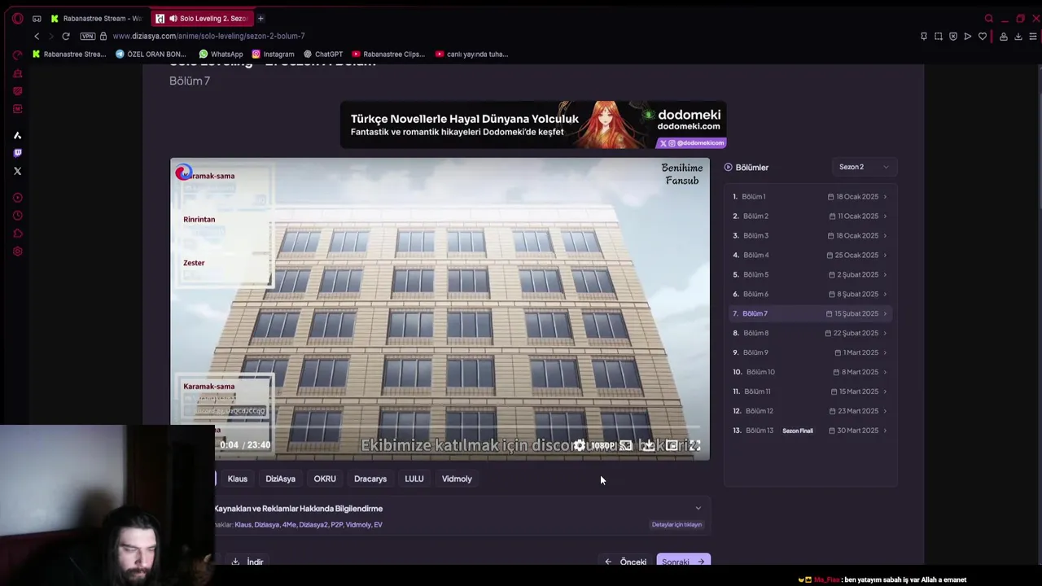Viewport: 1042px width, 586px height.
Task: Open a new tab with the plus button
Action: 260,18
